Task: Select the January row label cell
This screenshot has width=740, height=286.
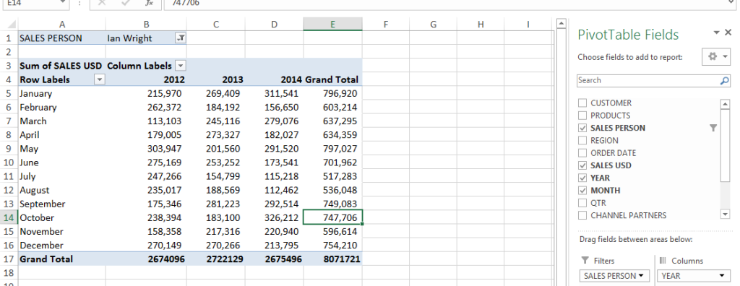Action: pyautogui.click(x=62, y=94)
